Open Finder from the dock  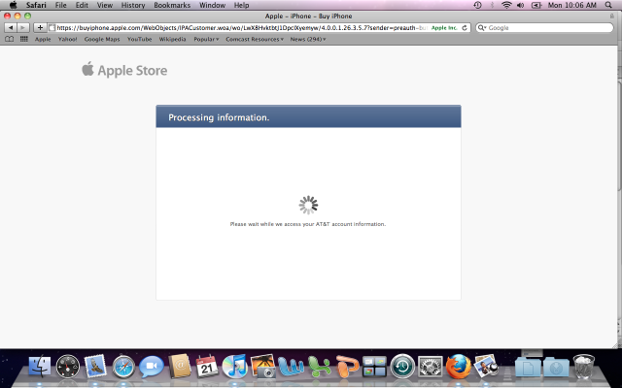point(39,366)
